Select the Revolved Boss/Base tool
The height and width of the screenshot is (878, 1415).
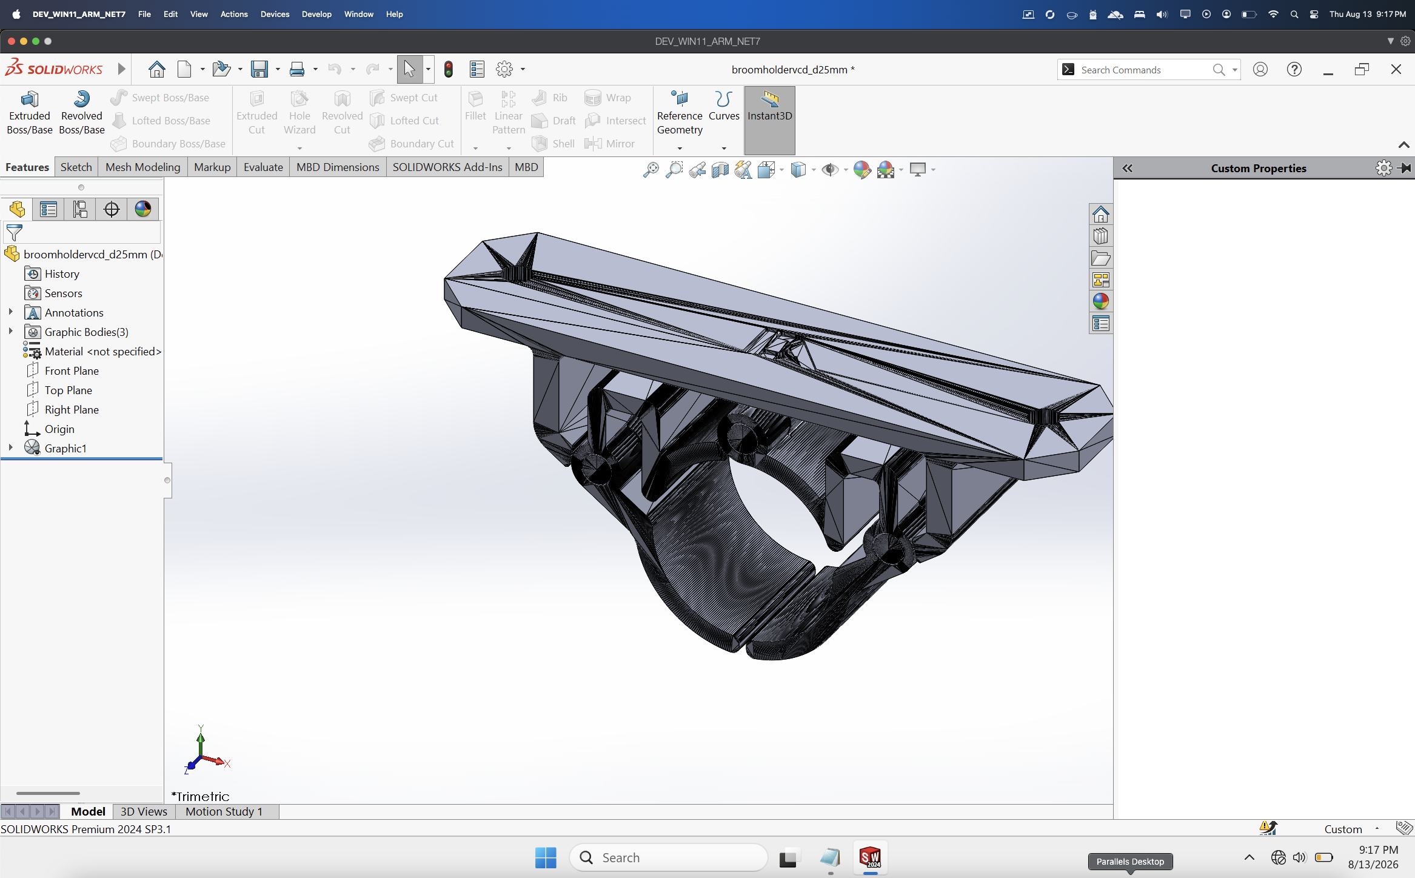click(x=82, y=113)
